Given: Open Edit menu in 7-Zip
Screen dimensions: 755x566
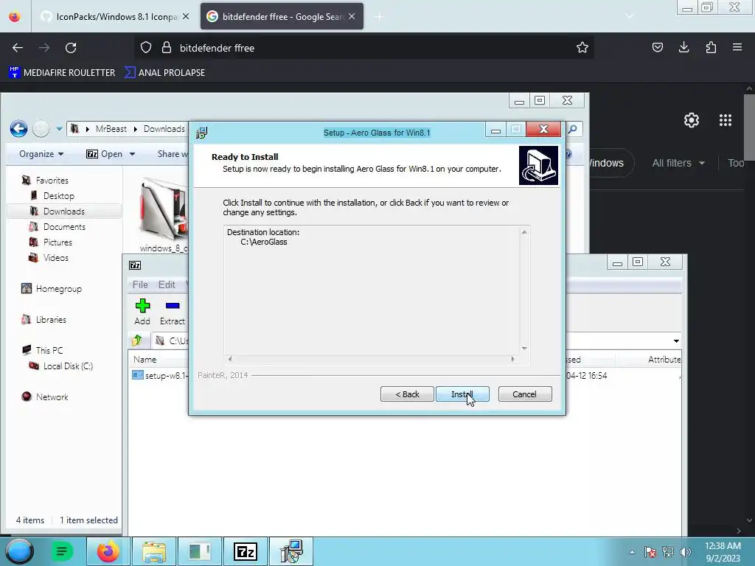Looking at the screenshot, I should click(x=167, y=285).
